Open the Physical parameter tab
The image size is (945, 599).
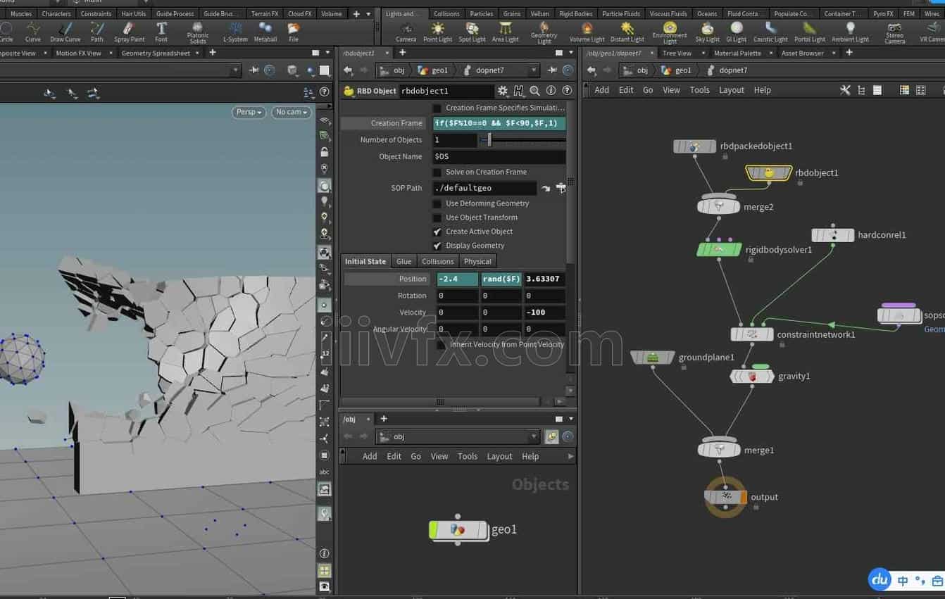[477, 261]
